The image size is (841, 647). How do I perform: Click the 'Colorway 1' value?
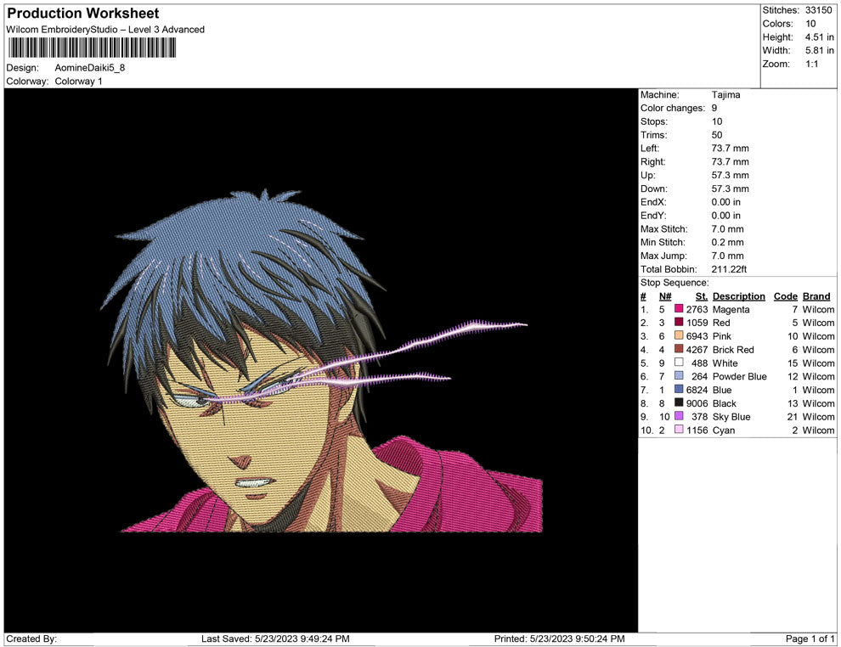78,82
